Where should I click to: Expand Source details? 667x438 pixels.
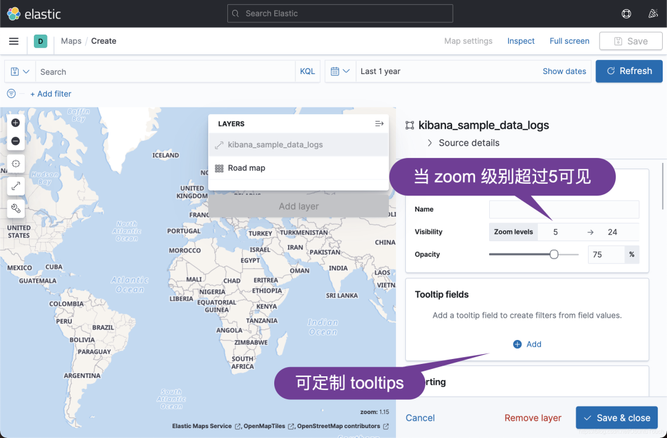pyautogui.click(x=464, y=143)
